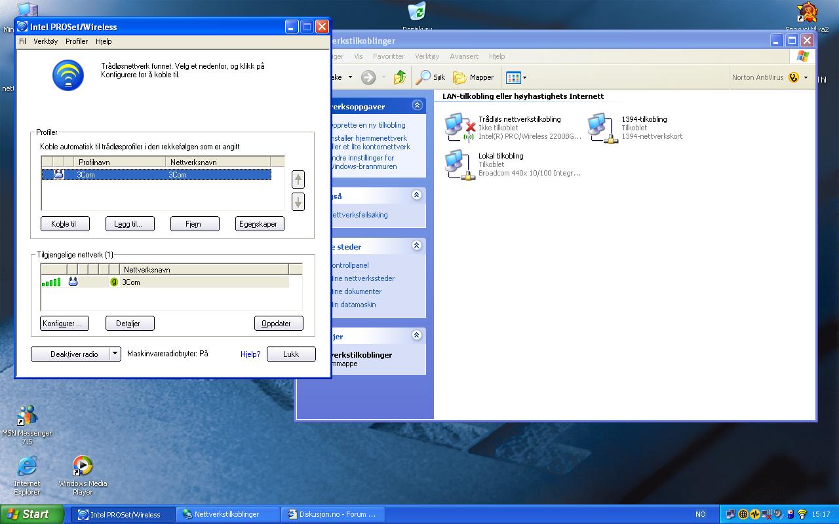Click the Forward arrow in Explorer toolbar
This screenshot has height=524, width=839.
(368, 77)
